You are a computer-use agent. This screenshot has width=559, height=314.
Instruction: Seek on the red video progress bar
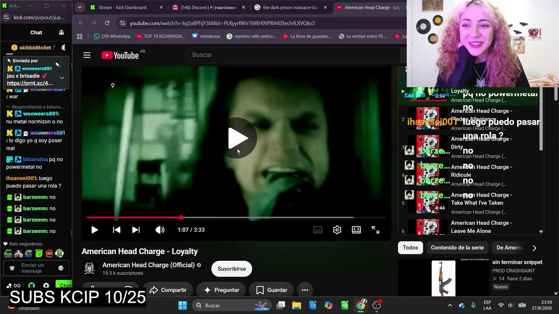[x=236, y=217]
